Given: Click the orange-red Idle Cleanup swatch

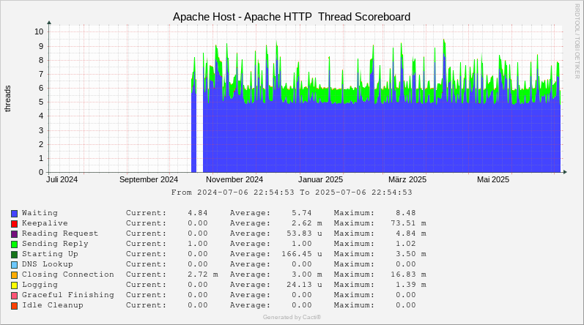Looking at the screenshot, I should (14, 306).
